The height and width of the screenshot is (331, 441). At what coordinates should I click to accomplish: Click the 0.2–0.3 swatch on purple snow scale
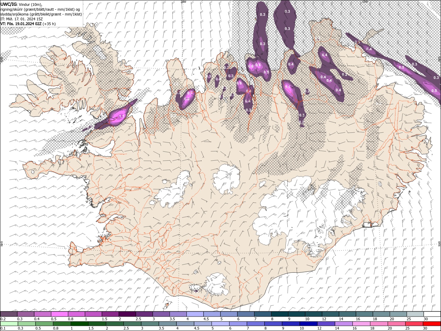click(9, 314)
